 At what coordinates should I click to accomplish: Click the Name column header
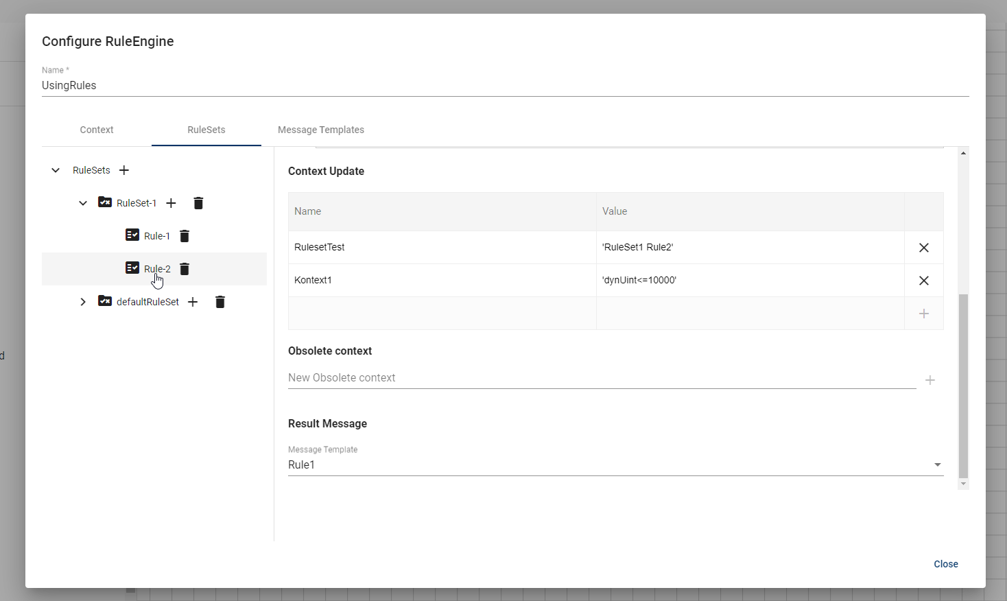coord(442,211)
